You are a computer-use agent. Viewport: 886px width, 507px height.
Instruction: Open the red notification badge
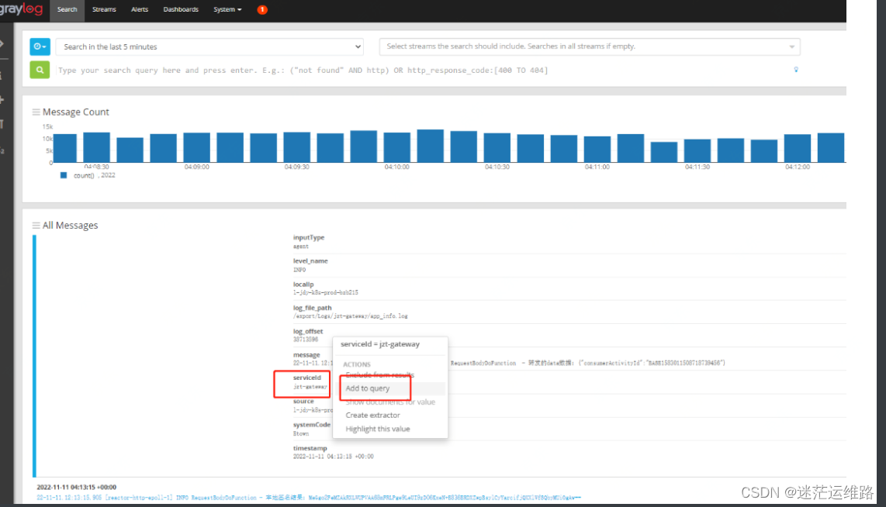pyautogui.click(x=262, y=9)
